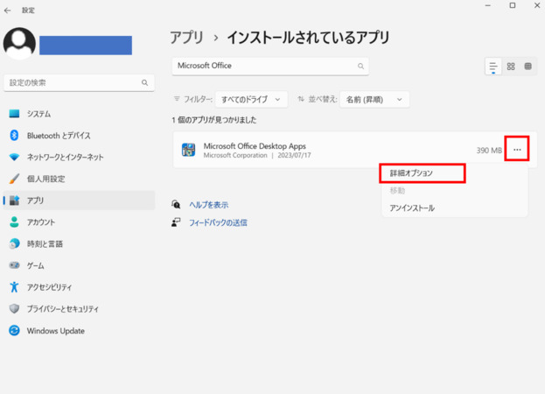Click the 設定の検索 search field
545x394 pixels.
point(79,83)
